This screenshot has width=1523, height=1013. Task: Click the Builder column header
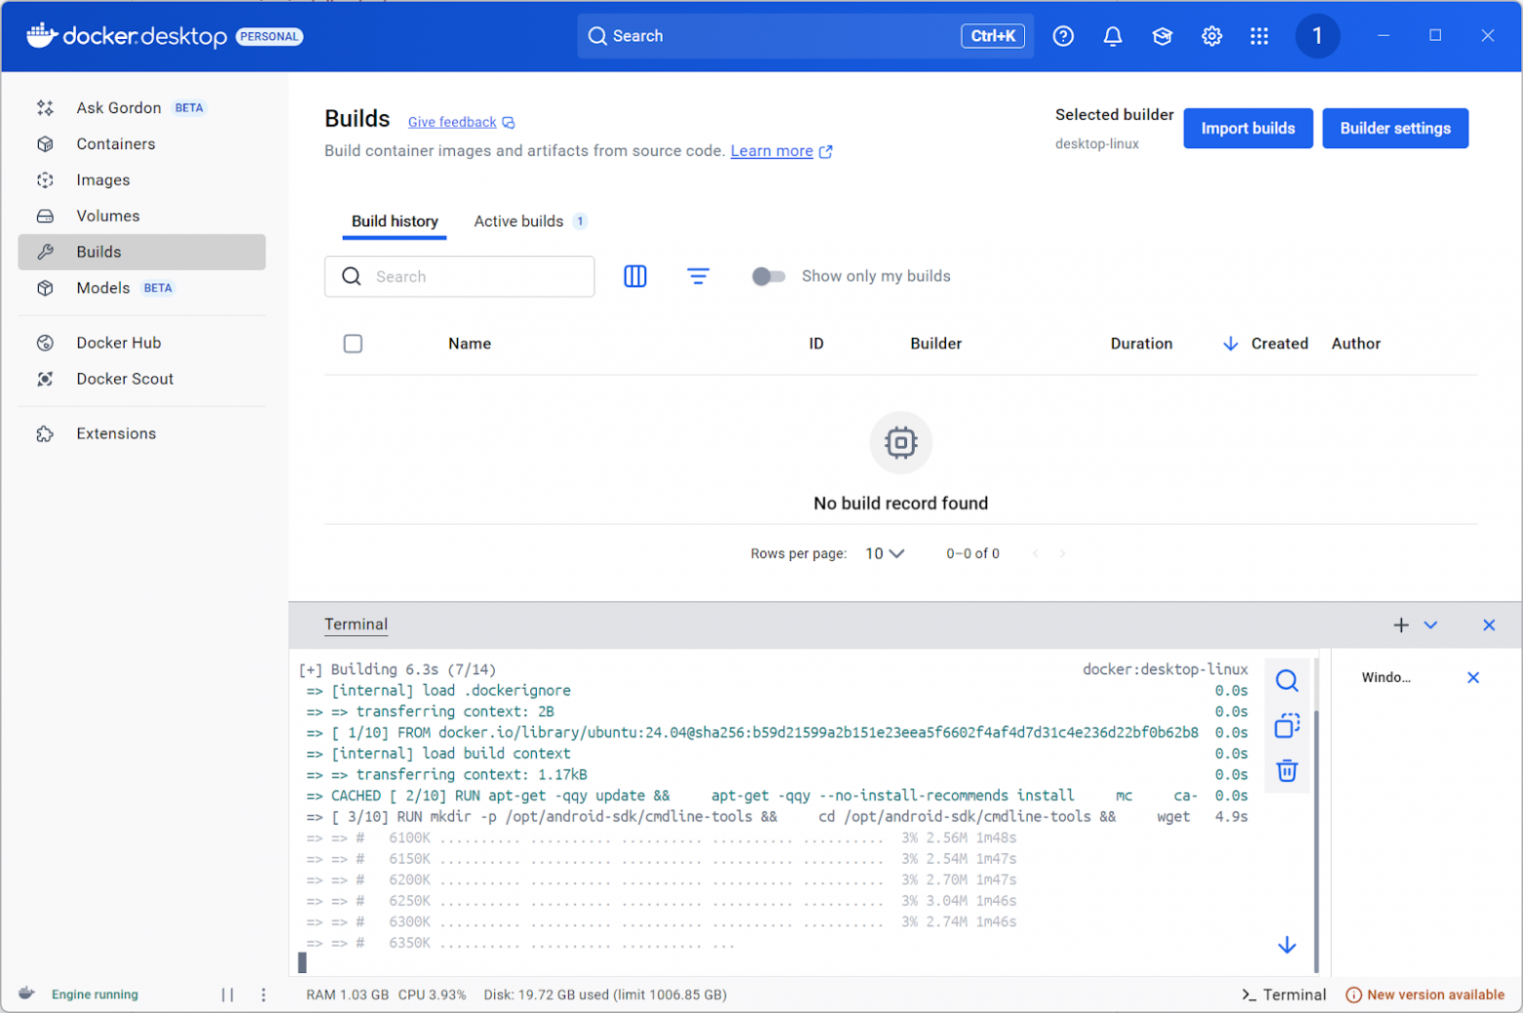click(x=936, y=344)
